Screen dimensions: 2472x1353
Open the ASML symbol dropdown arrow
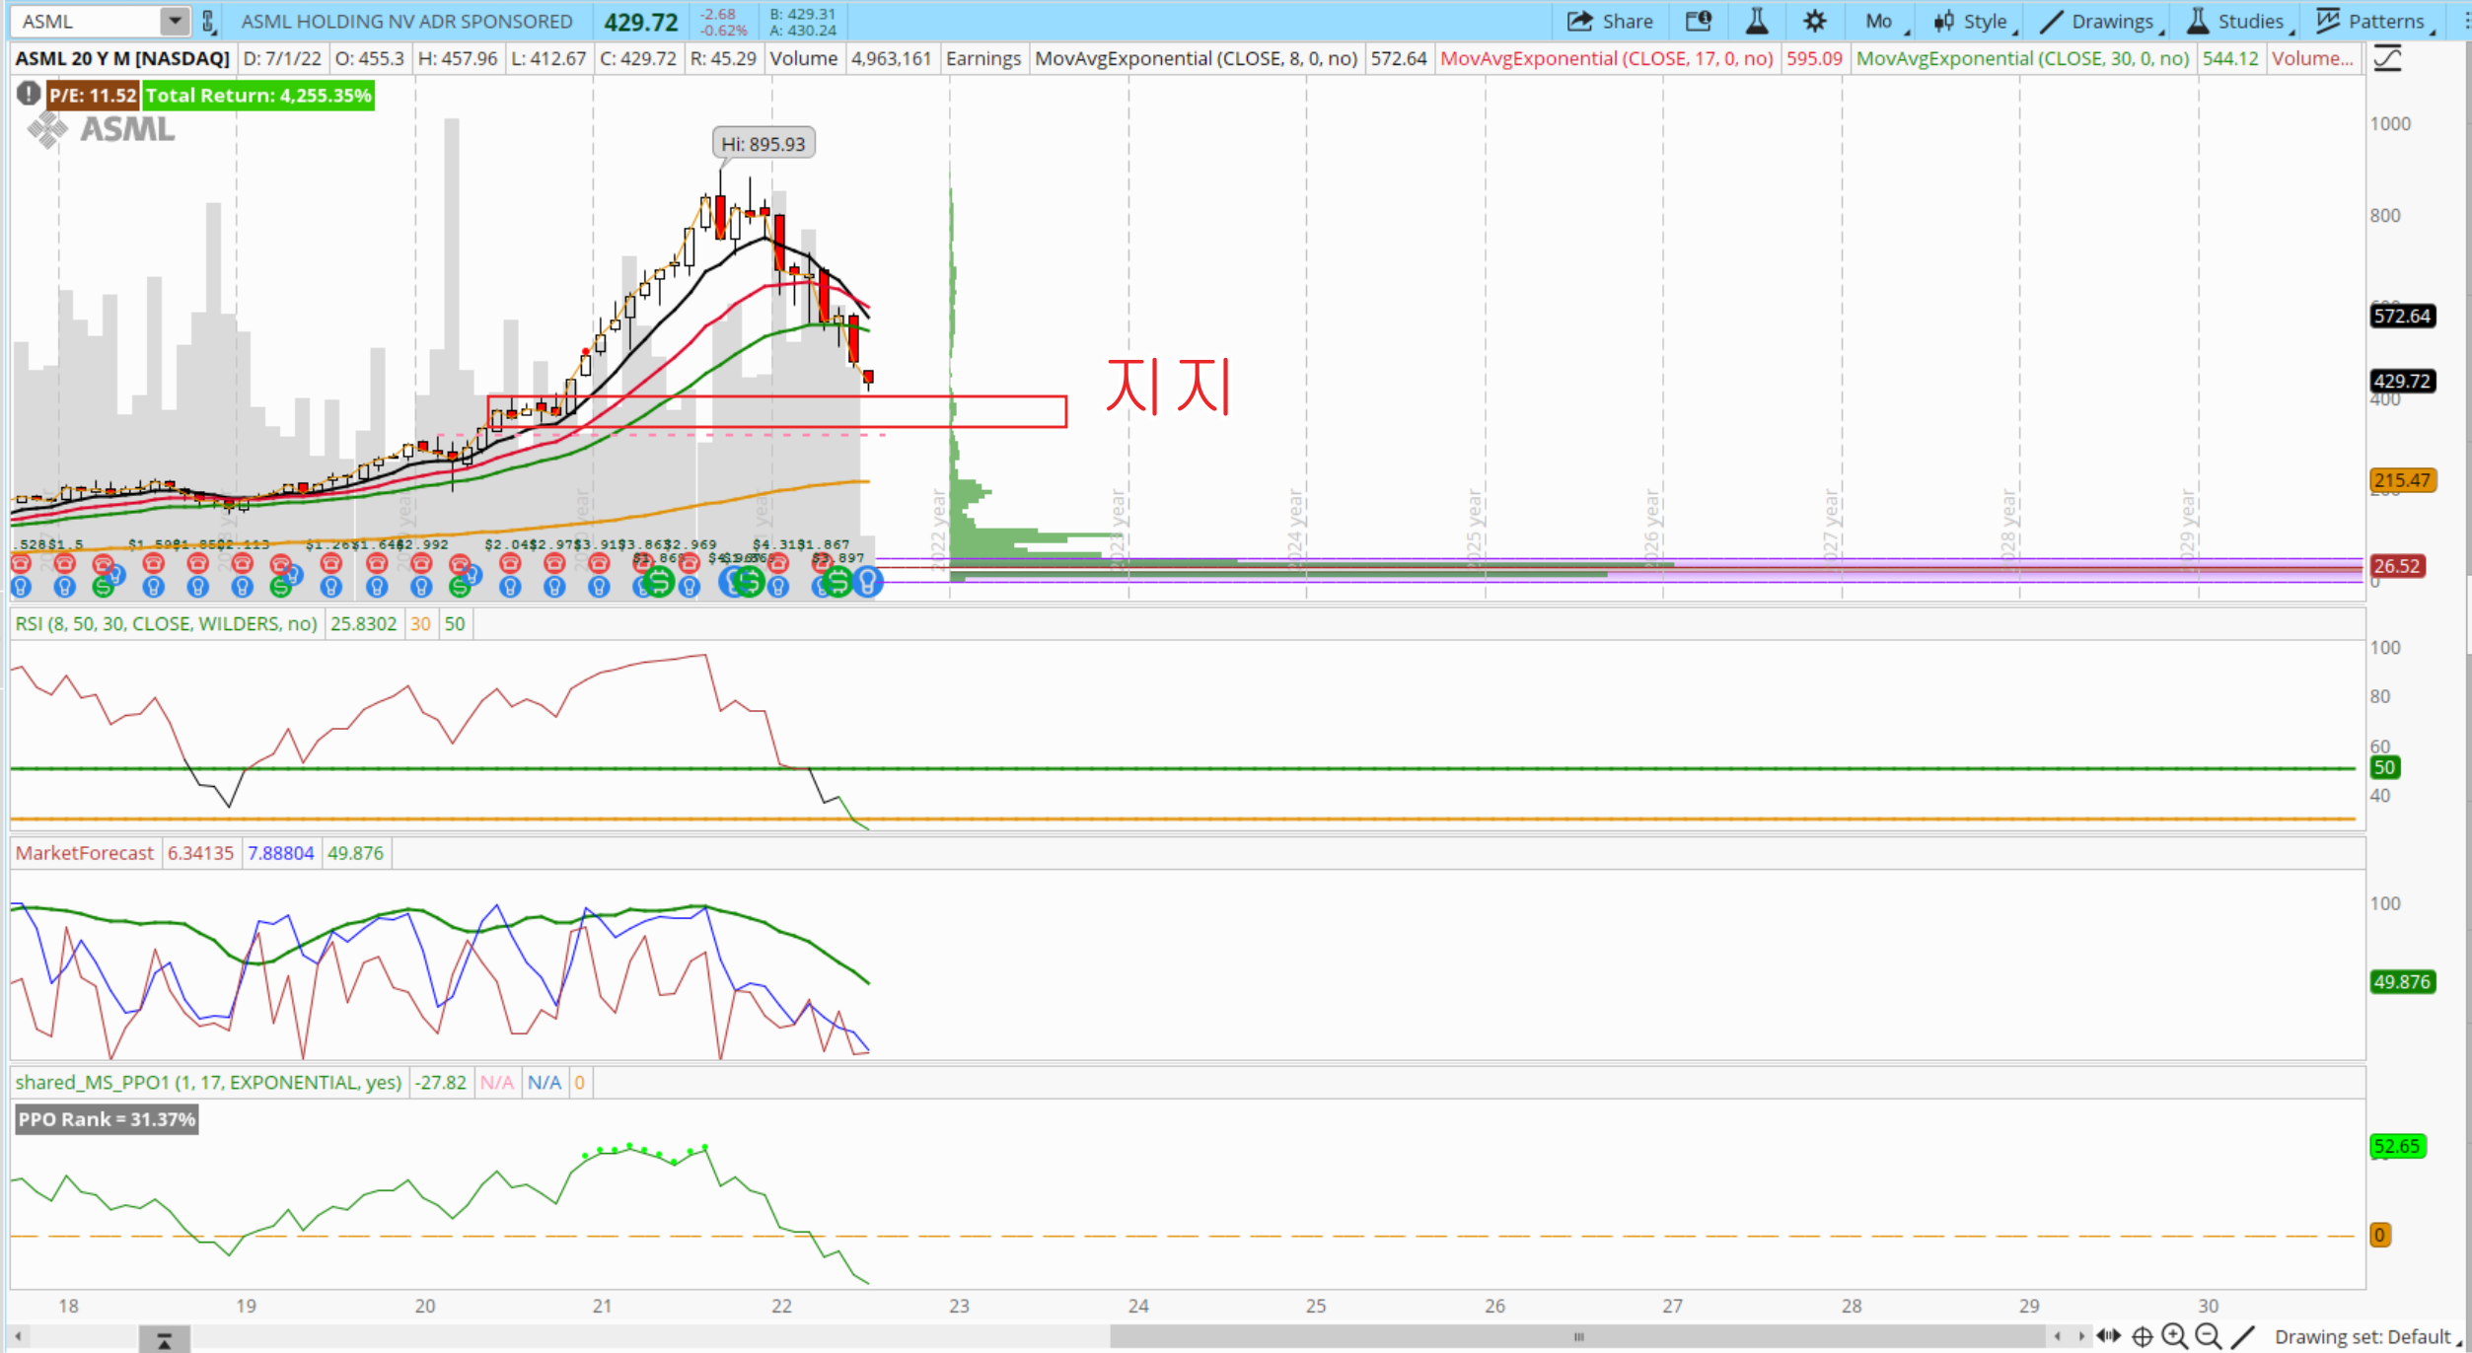click(175, 21)
